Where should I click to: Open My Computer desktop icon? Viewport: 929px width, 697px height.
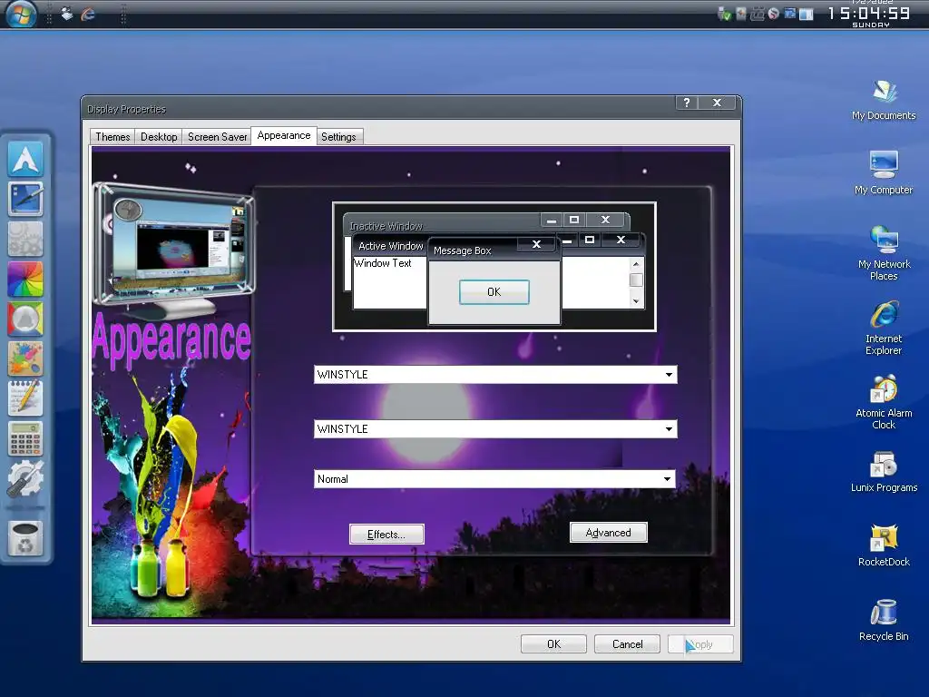pyautogui.click(x=884, y=172)
